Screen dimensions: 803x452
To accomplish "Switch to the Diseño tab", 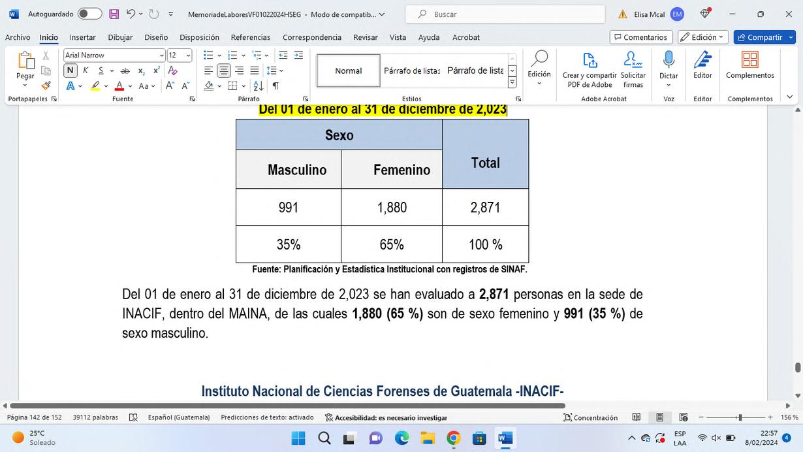I will point(156,37).
